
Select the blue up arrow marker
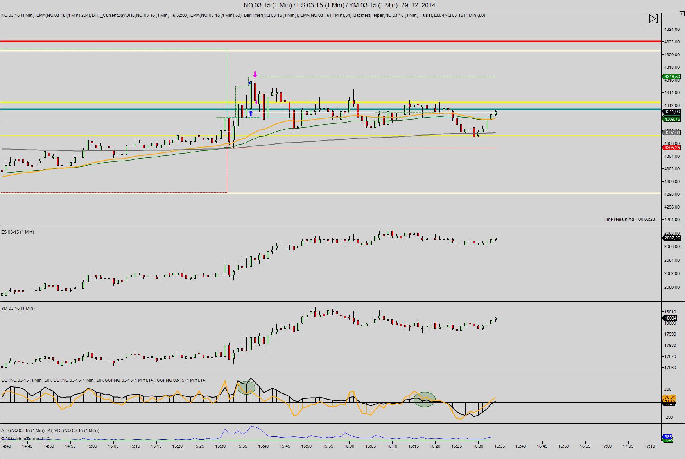tap(251, 113)
